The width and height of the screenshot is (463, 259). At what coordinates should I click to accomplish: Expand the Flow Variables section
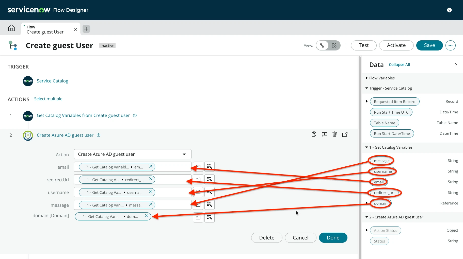367,78
